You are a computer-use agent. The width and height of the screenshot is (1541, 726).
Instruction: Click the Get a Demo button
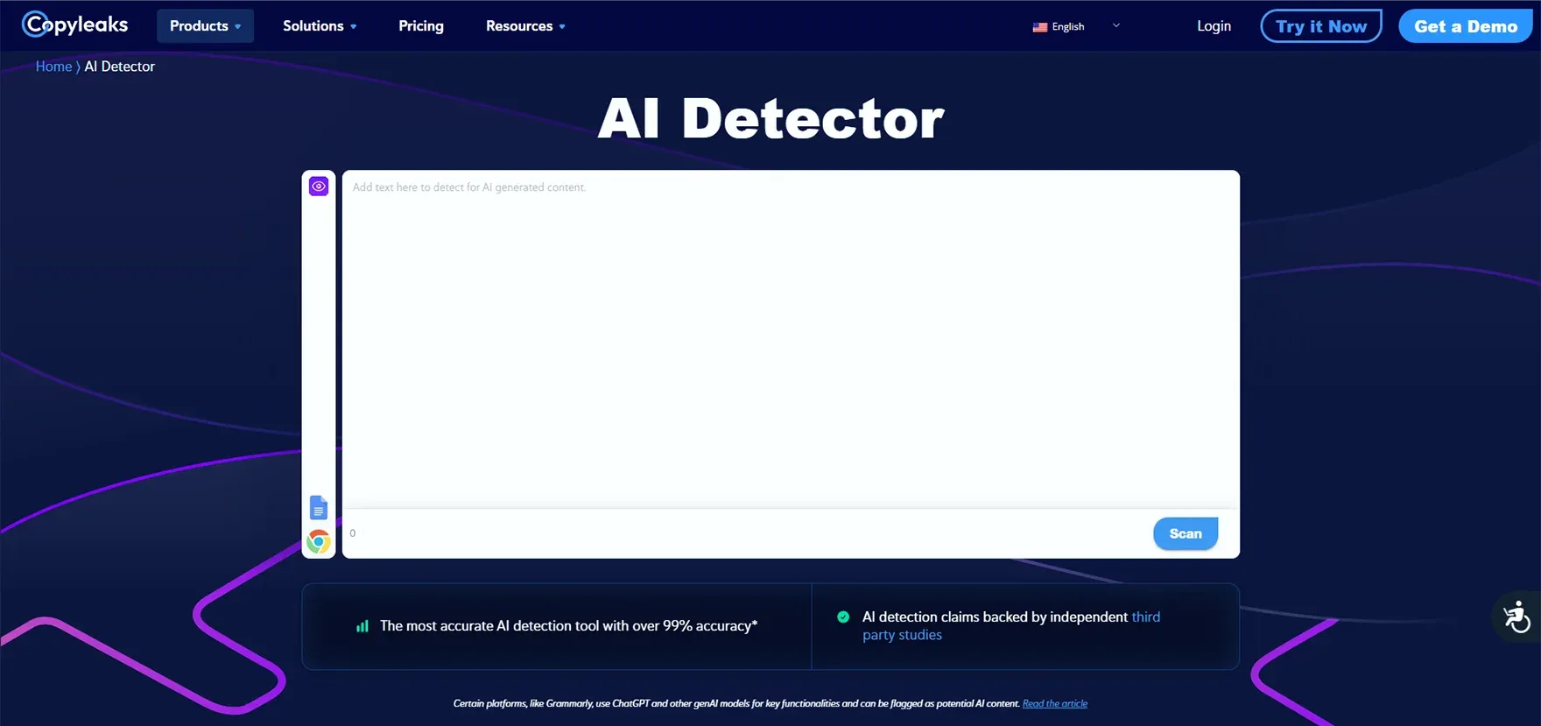1466,26
